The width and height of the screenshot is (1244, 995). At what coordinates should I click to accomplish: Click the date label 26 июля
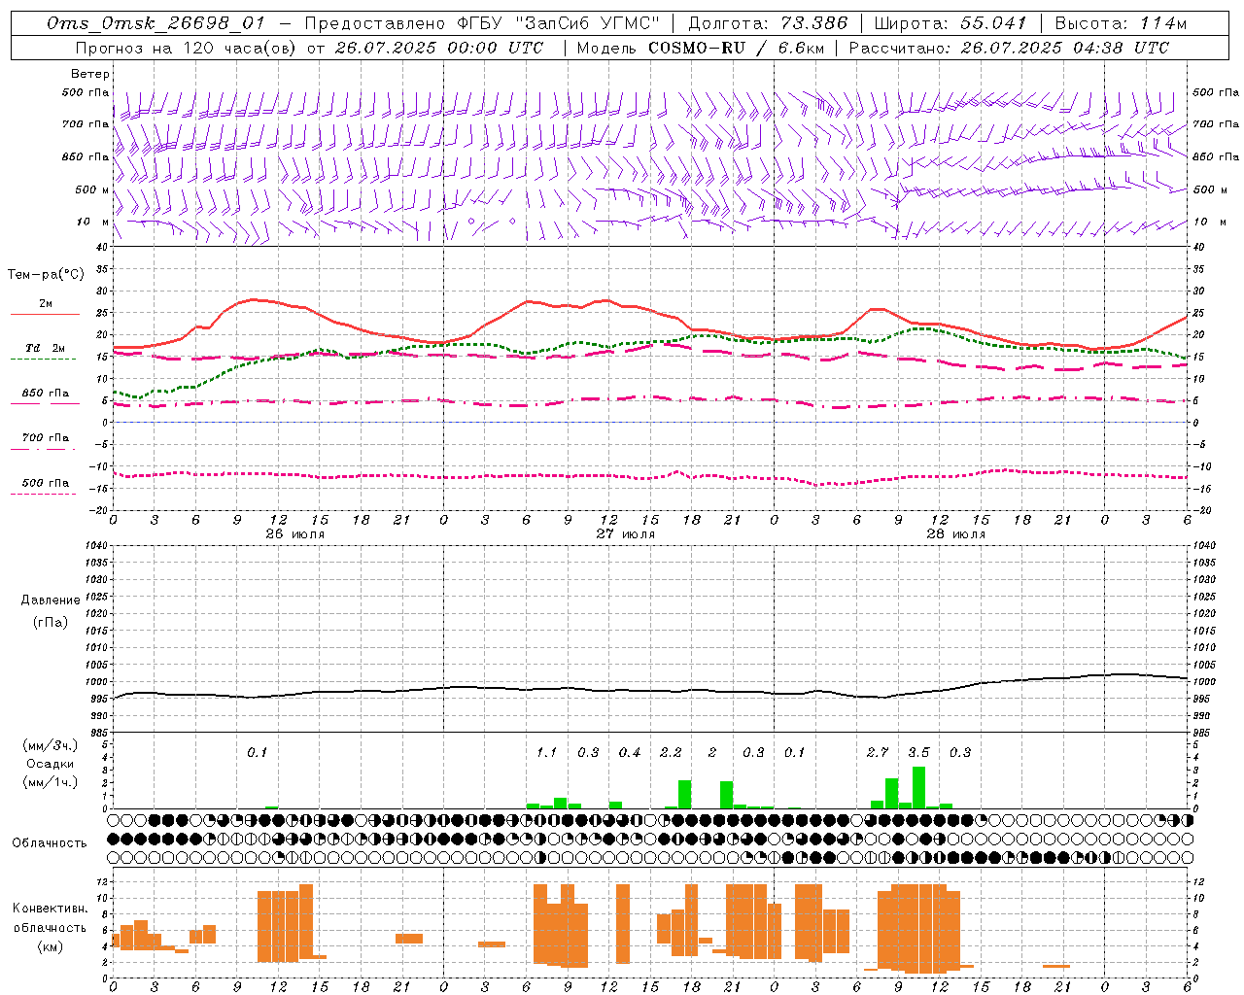pos(294,533)
